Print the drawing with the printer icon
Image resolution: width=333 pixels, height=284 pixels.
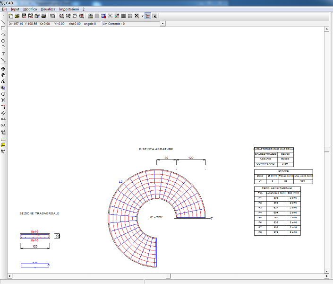pyautogui.click(x=44, y=16)
